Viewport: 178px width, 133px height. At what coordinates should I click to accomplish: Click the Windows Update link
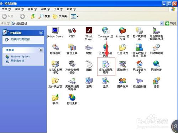click(x=20, y=57)
